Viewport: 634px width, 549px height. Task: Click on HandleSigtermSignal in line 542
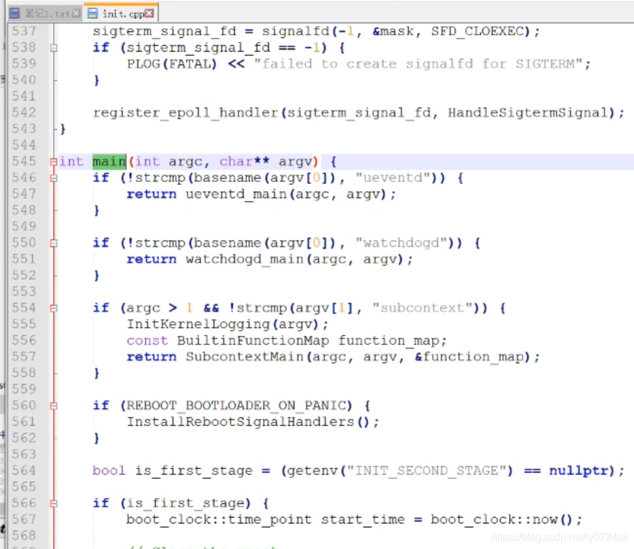coord(528,113)
